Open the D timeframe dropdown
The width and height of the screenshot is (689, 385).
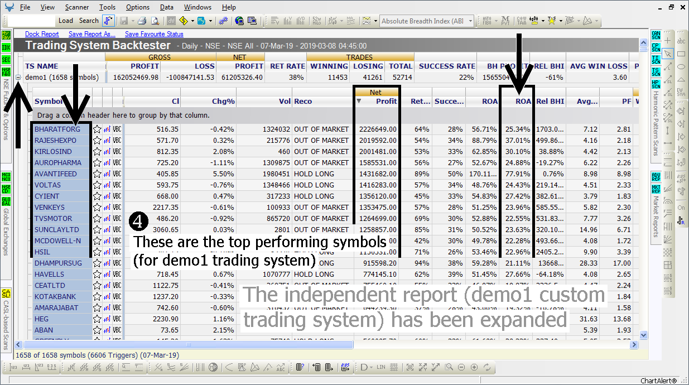367,367
